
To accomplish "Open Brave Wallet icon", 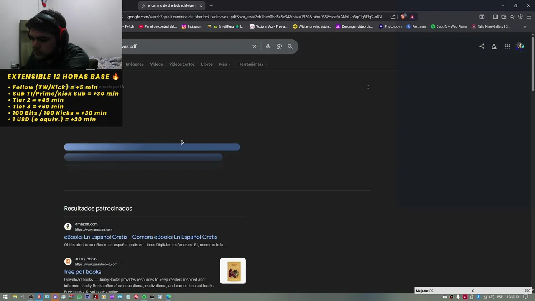I will click(x=504, y=17).
